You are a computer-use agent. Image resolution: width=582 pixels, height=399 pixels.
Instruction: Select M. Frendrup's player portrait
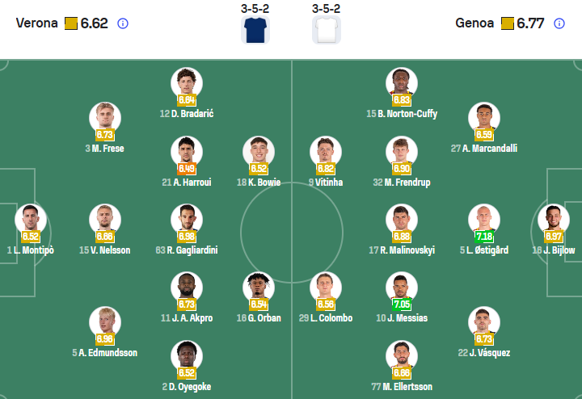point(402,151)
